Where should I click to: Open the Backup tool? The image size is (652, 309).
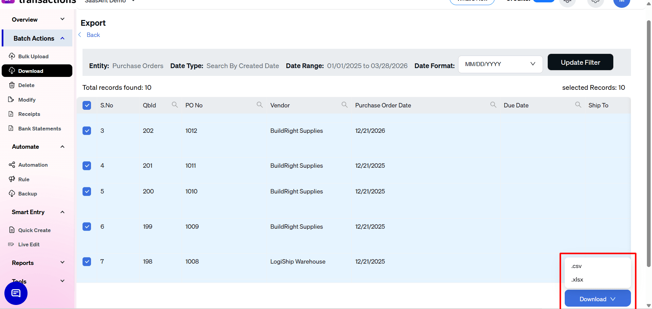click(28, 193)
